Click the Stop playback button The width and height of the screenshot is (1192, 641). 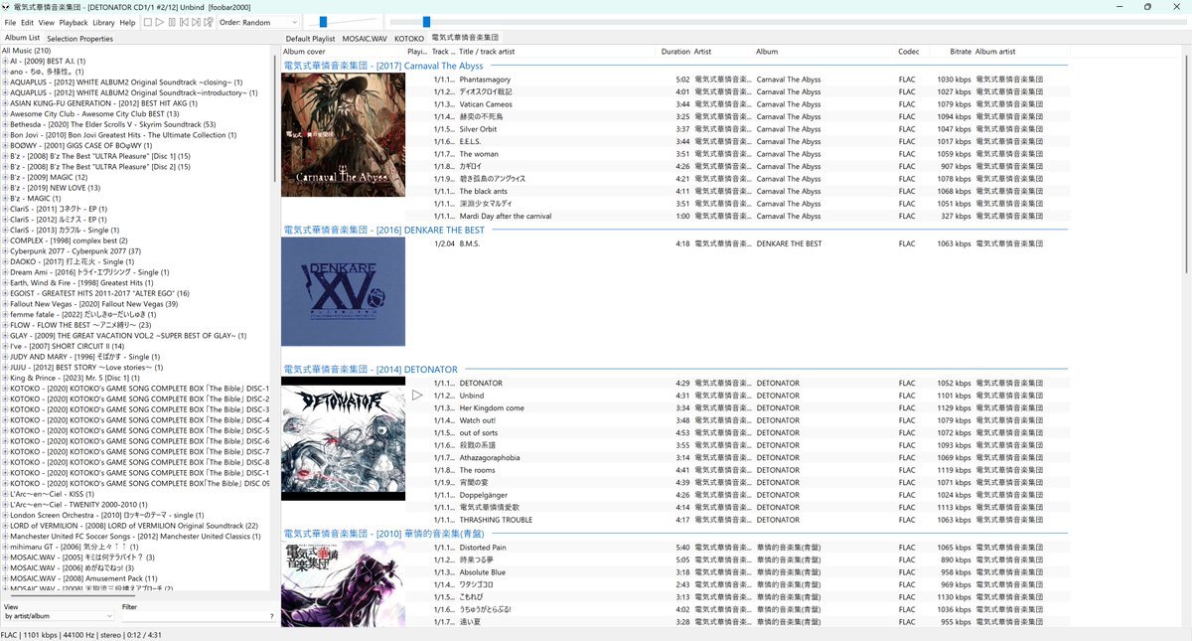pos(148,22)
